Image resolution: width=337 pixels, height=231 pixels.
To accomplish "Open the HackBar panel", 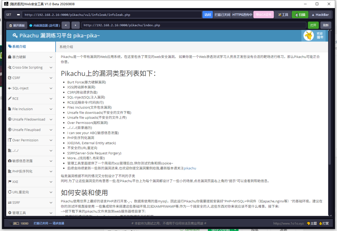I will (x=320, y=15).
